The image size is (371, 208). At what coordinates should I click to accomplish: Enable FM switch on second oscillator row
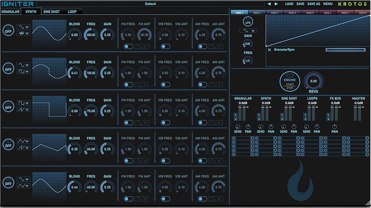click(x=128, y=84)
